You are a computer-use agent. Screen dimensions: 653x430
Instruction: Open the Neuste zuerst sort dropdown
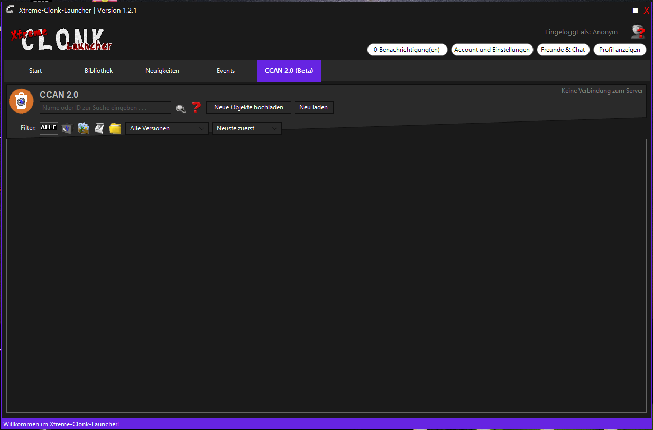[x=247, y=128]
